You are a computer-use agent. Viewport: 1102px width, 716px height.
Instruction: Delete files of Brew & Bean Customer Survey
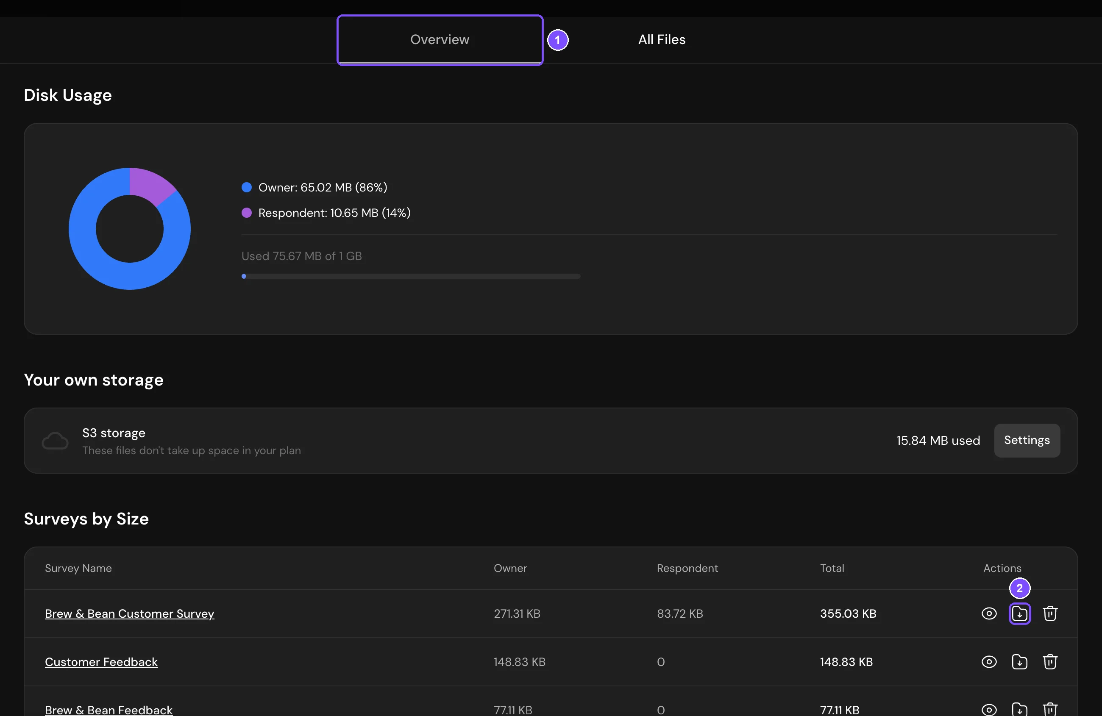pyautogui.click(x=1050, y=613)
